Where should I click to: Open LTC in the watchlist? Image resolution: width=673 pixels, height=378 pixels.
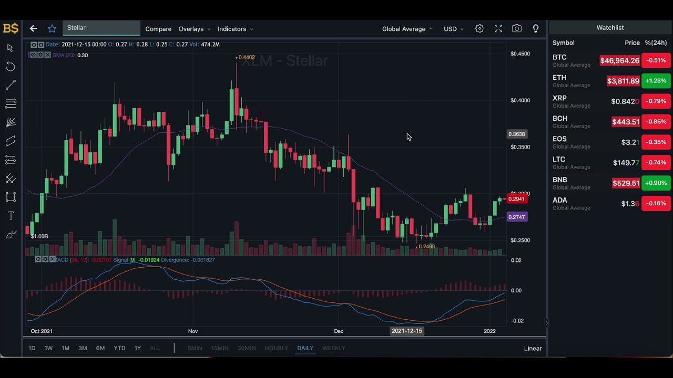pos(610,163)
